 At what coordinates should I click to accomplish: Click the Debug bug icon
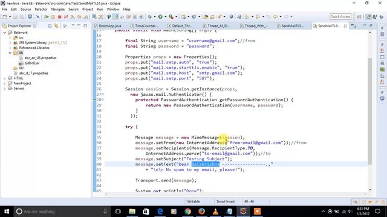click(x=149, y=17)
